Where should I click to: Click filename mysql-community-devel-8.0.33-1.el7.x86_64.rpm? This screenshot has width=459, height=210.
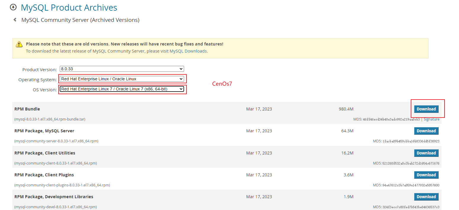pyautogui.click(x=55, y=207)
